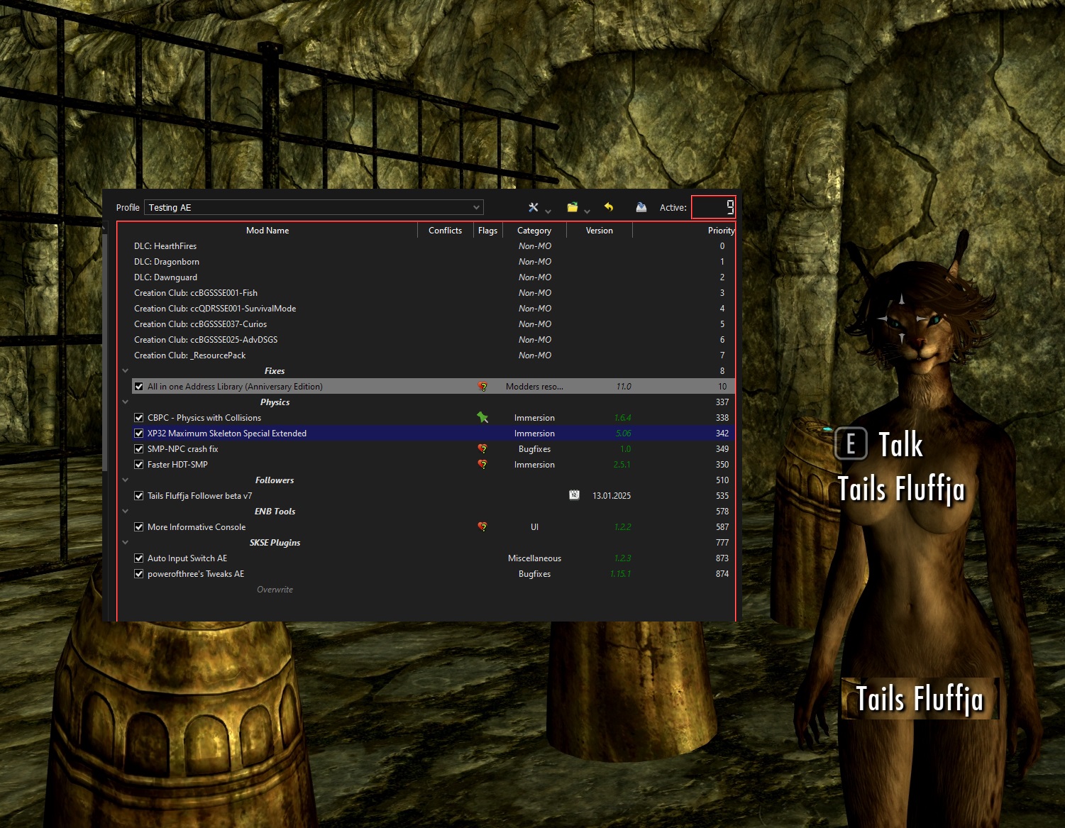Sort by the Flags column header

pos(488,231)
